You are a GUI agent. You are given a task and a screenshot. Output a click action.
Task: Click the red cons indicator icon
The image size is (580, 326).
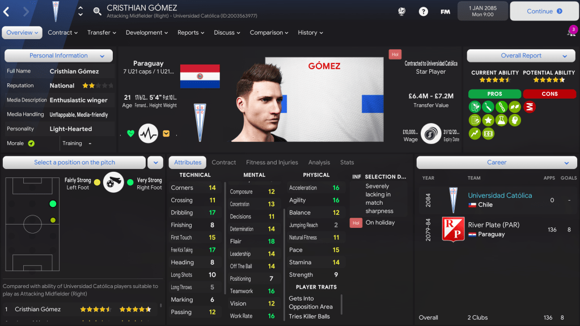click(x=530, y=107)
